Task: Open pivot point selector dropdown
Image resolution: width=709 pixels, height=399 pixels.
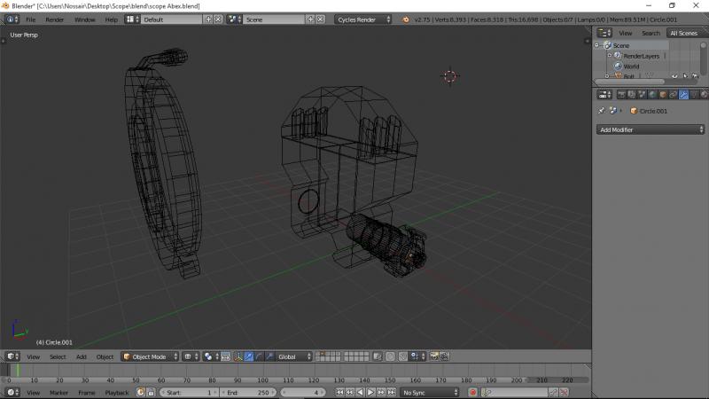Action: pos(211,356)
